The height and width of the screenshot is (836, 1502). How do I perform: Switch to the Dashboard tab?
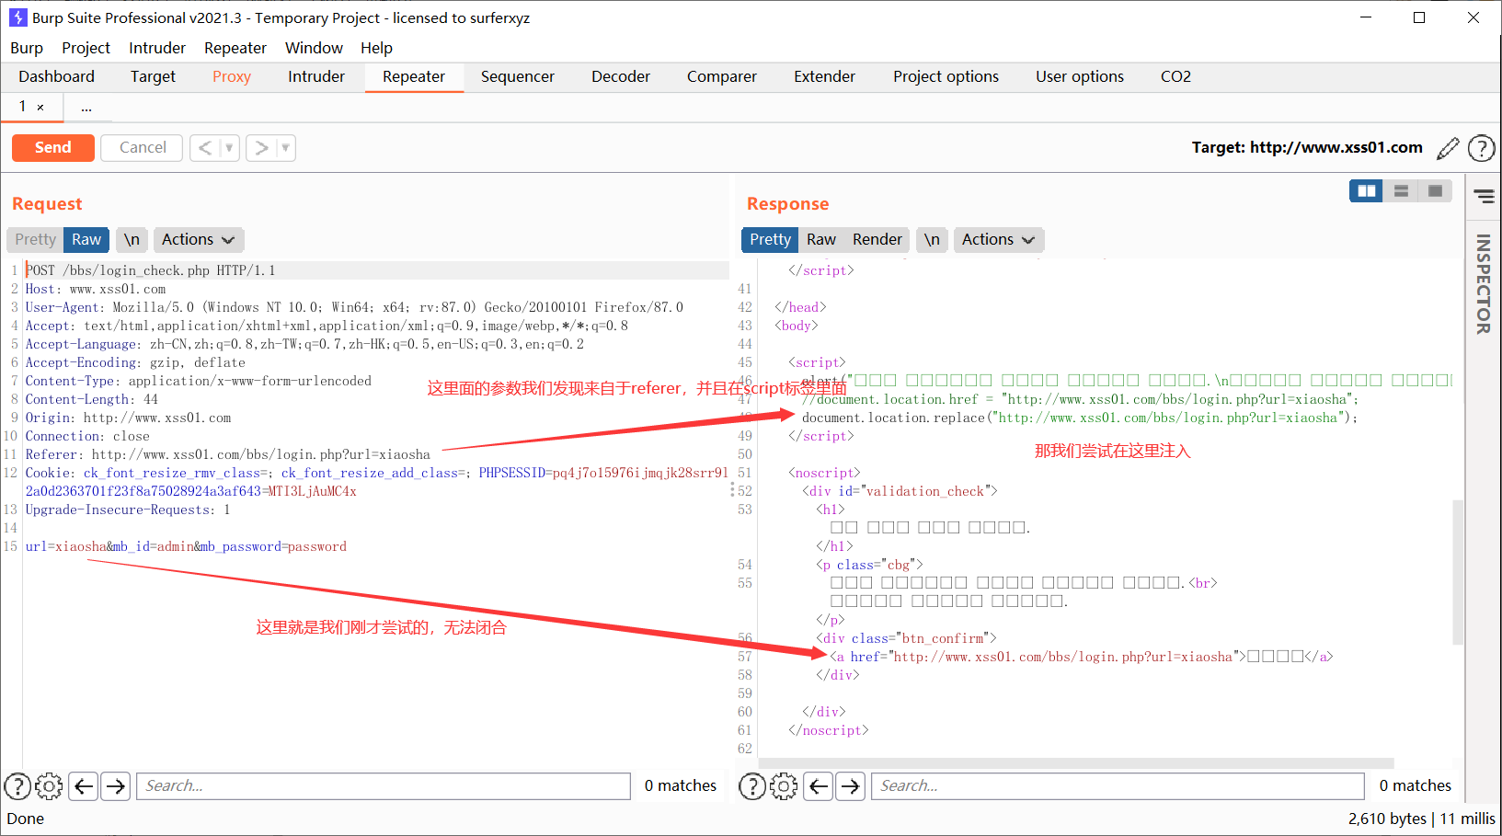point(56,77)
